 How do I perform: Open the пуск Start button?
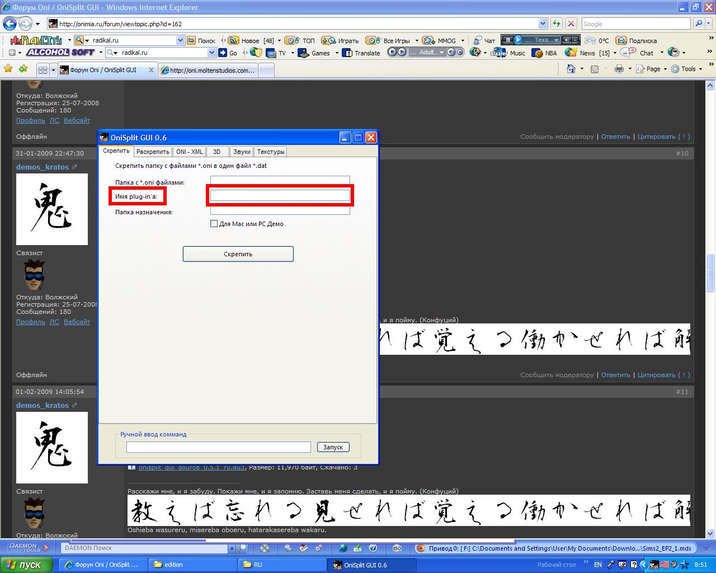point(27,565)
